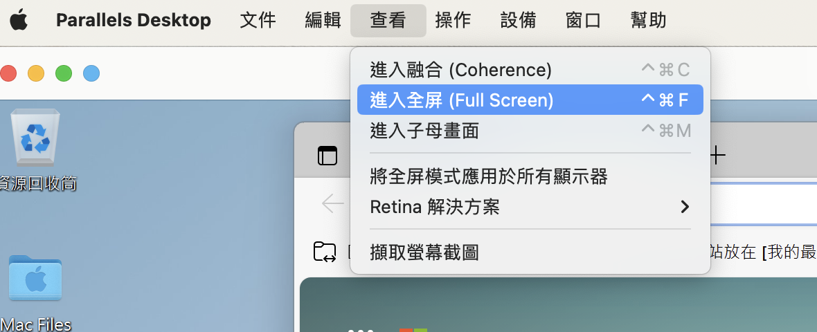Click the green window control dot
This screenshot has height=332, width=817.
[x=64, y=73]
